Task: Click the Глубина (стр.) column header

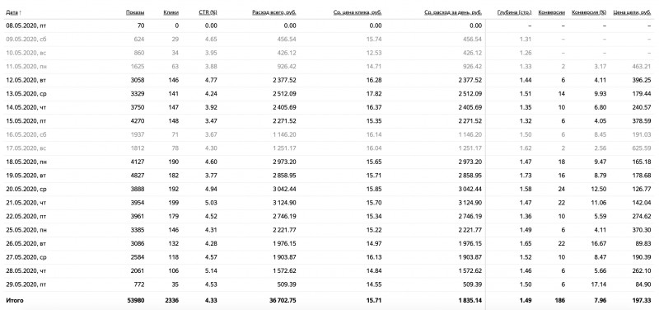Action: [x=514, y=12]
